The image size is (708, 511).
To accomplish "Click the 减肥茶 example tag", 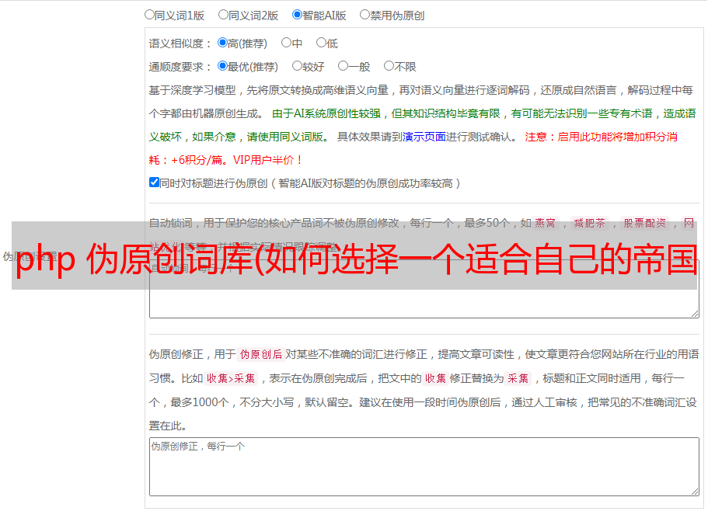I will point(589,223).
